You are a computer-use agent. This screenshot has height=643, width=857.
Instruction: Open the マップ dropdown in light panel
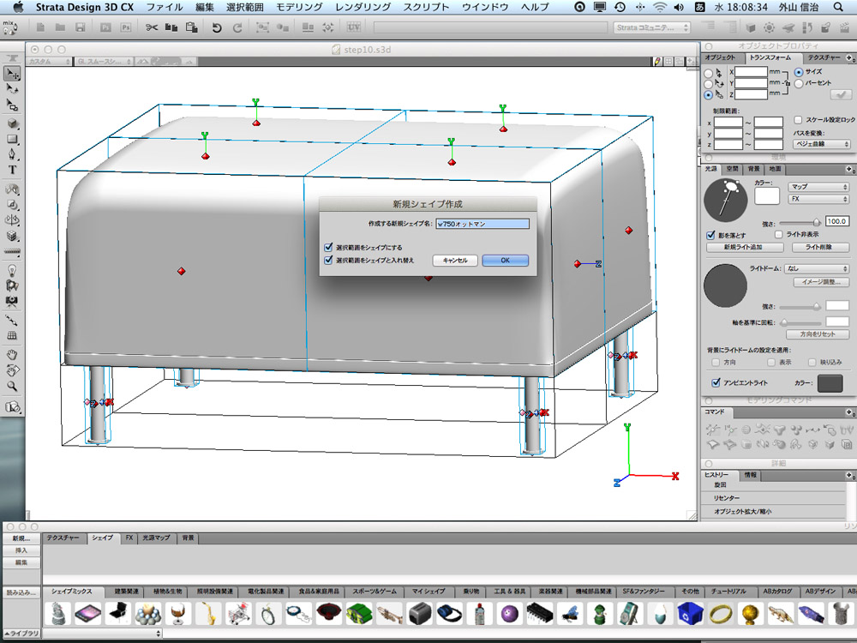[x=818, y=187]
